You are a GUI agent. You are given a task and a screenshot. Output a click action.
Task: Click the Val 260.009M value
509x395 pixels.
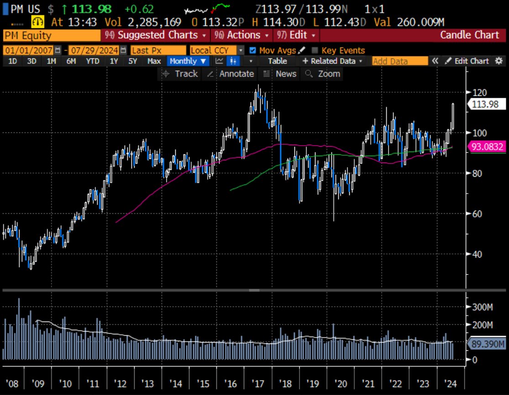(409, 22)
